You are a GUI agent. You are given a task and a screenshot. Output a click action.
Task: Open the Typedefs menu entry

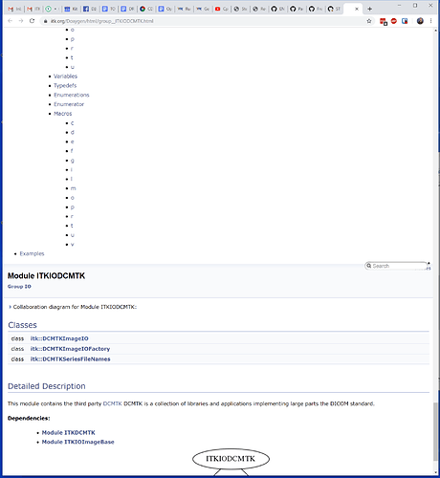[65, 85]
